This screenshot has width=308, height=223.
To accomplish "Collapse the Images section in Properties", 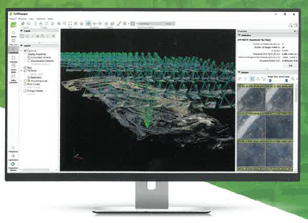I will coord(239,72).
